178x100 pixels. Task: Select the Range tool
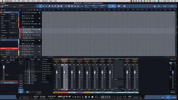tap(43, 6)
